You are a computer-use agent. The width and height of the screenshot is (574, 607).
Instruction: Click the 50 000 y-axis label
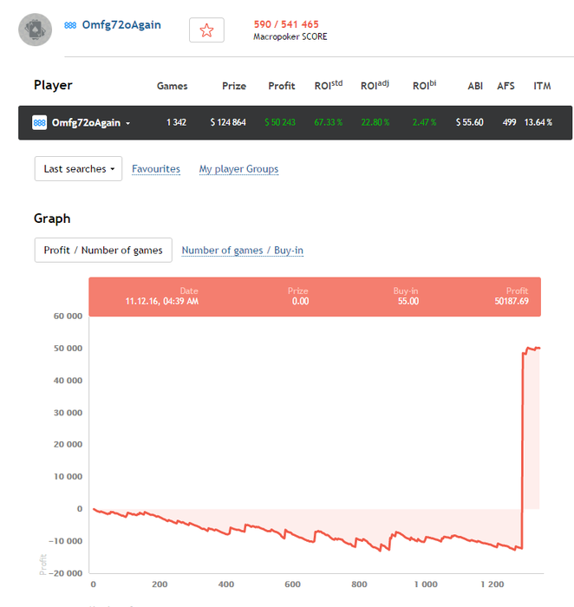click(x=68, y=348)
